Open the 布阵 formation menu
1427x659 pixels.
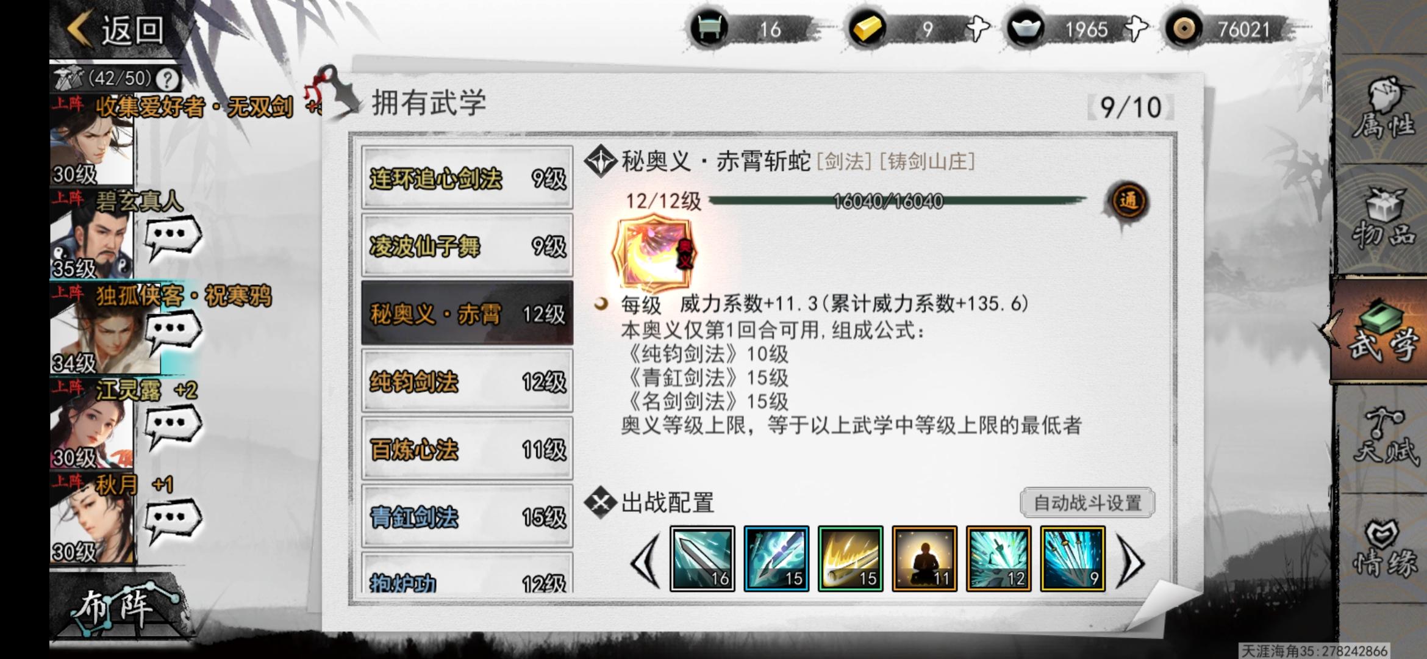(x=116, y=607)
